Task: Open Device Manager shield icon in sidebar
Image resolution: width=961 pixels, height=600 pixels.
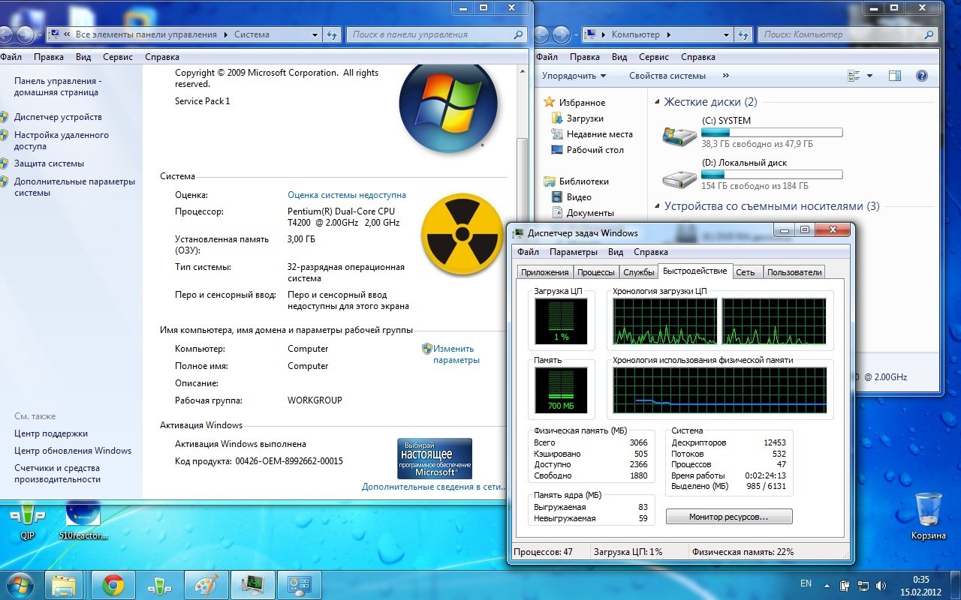Action: (4, 117)
